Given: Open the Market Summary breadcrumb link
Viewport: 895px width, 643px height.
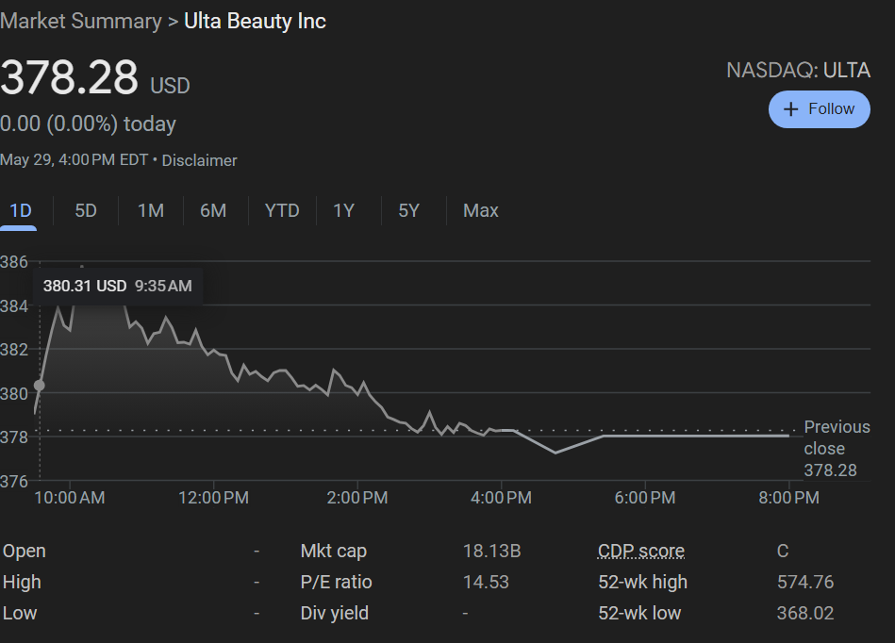Looking at the screenshot, I should coord(81,21).
